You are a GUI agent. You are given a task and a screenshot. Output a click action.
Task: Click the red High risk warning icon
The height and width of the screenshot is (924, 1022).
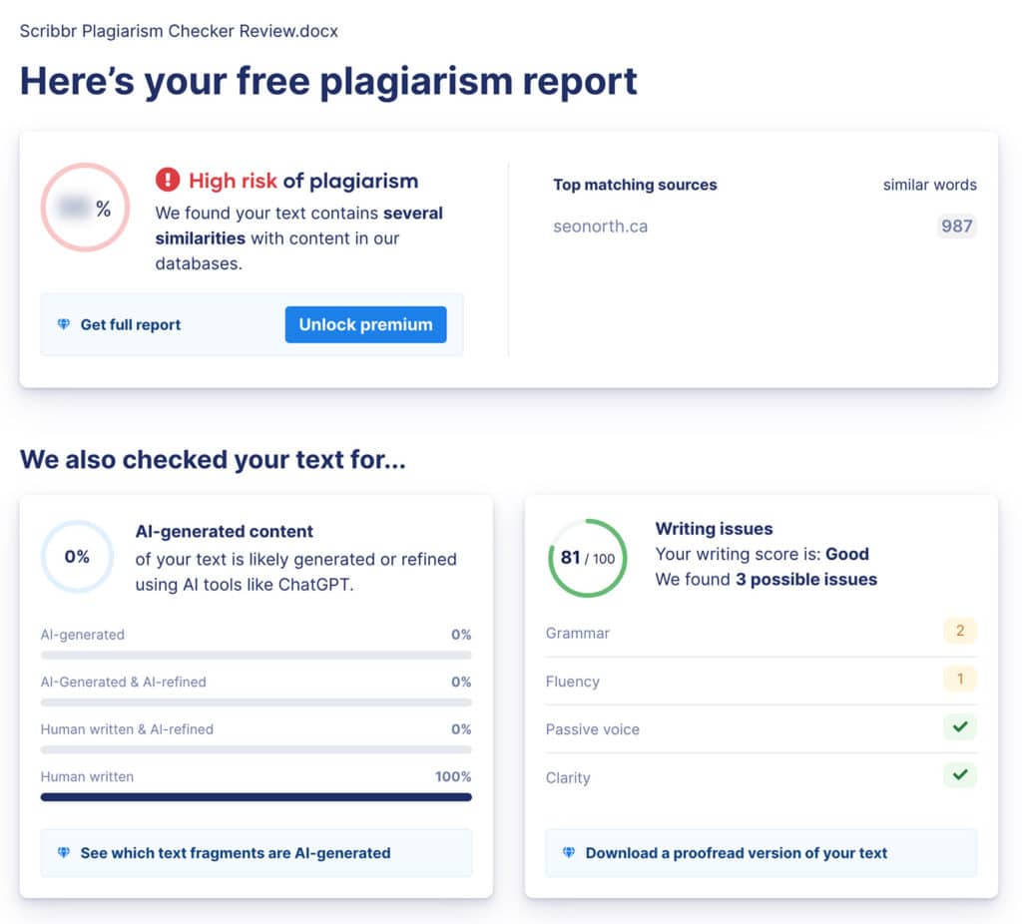[168, 180]
